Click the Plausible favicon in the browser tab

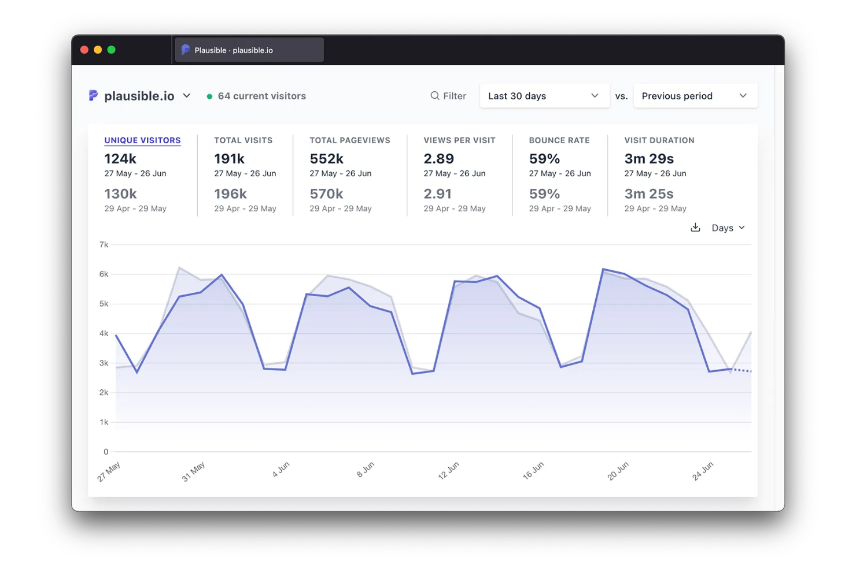tap(186, 50)
